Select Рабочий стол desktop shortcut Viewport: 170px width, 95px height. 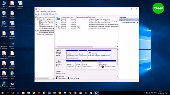tap(12, 75)
